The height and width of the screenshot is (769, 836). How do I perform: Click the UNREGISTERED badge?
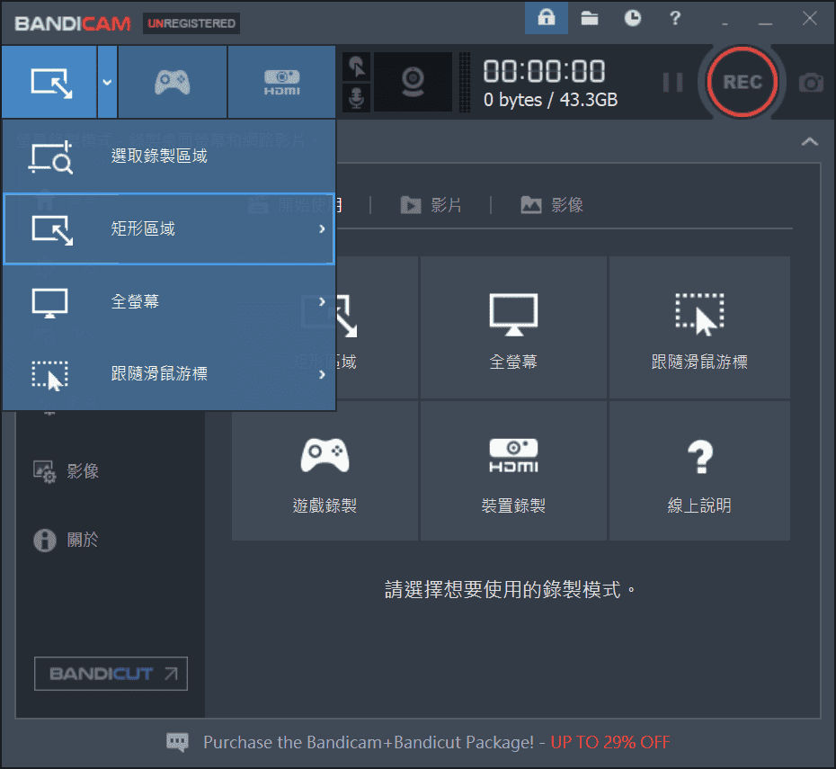pos(191,23)
